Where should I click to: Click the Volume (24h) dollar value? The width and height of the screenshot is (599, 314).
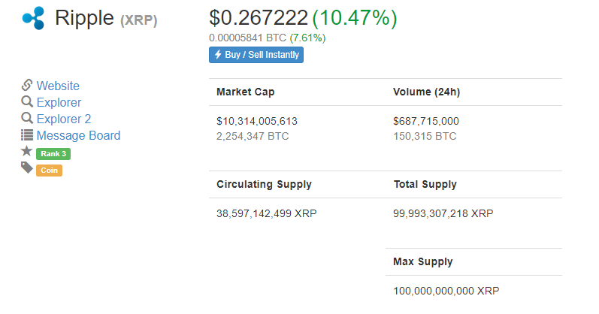(x=426, y=121)
